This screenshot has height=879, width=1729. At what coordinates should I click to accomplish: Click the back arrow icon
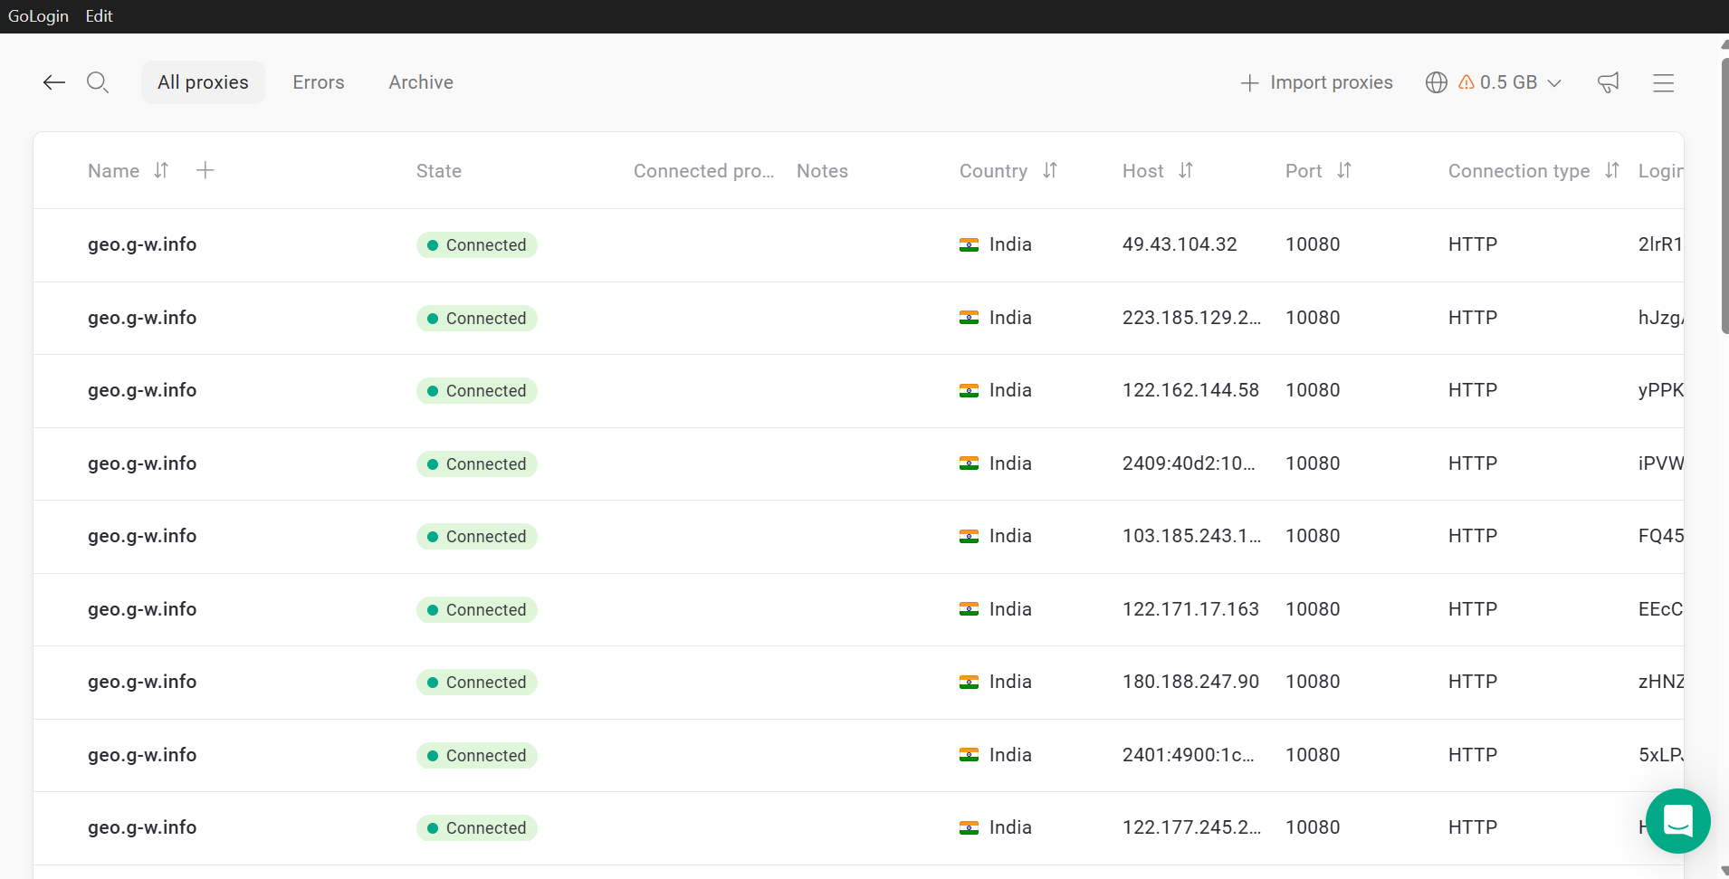(54, 82)
